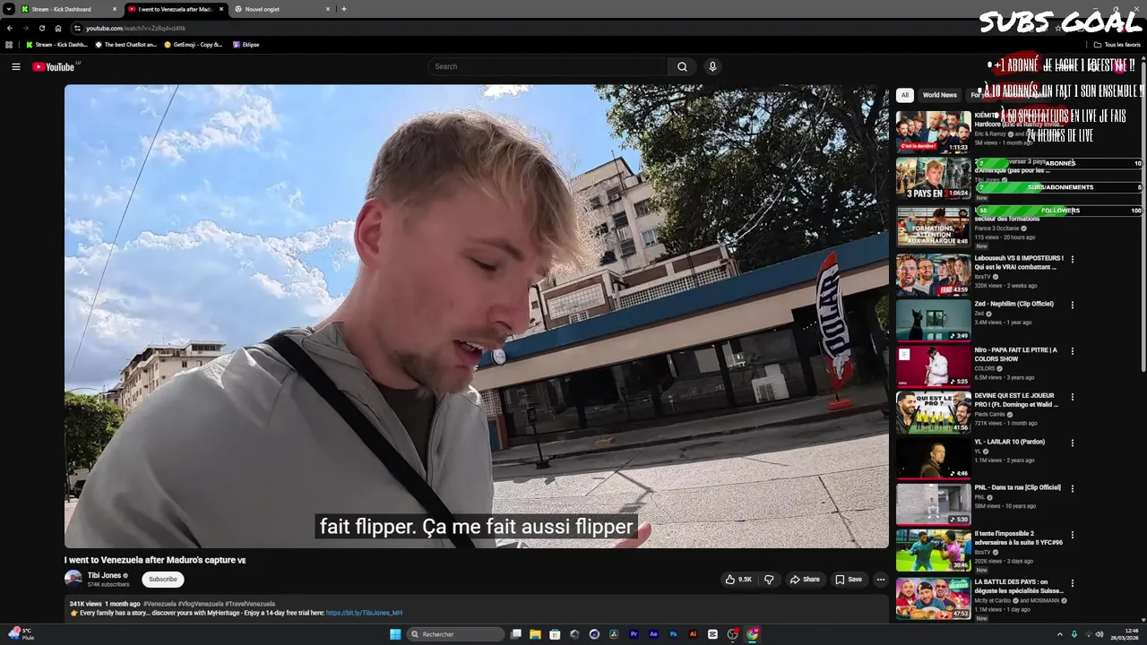Launch Photoshop from taskbar
This screenshot has height=645, width=1147.
point(674,634)
